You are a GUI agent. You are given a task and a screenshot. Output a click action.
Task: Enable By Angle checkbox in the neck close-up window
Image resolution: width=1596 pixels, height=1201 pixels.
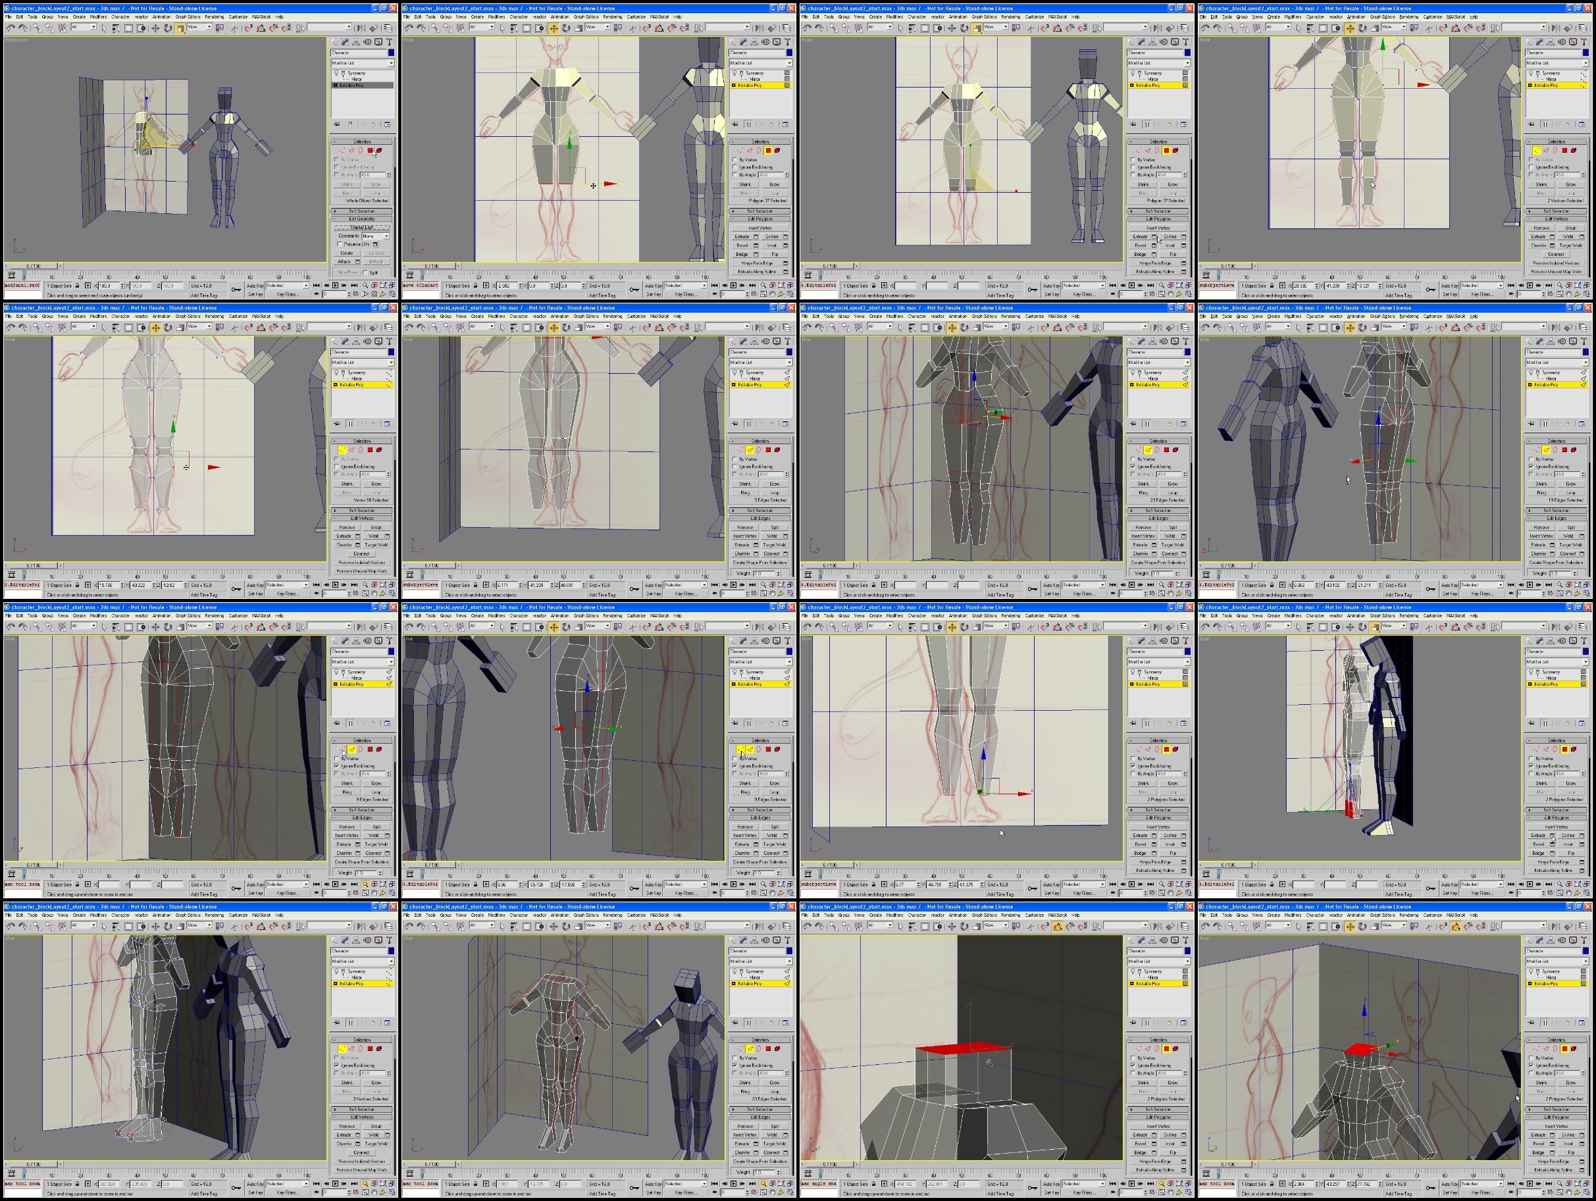(x=1133, y=1073)
